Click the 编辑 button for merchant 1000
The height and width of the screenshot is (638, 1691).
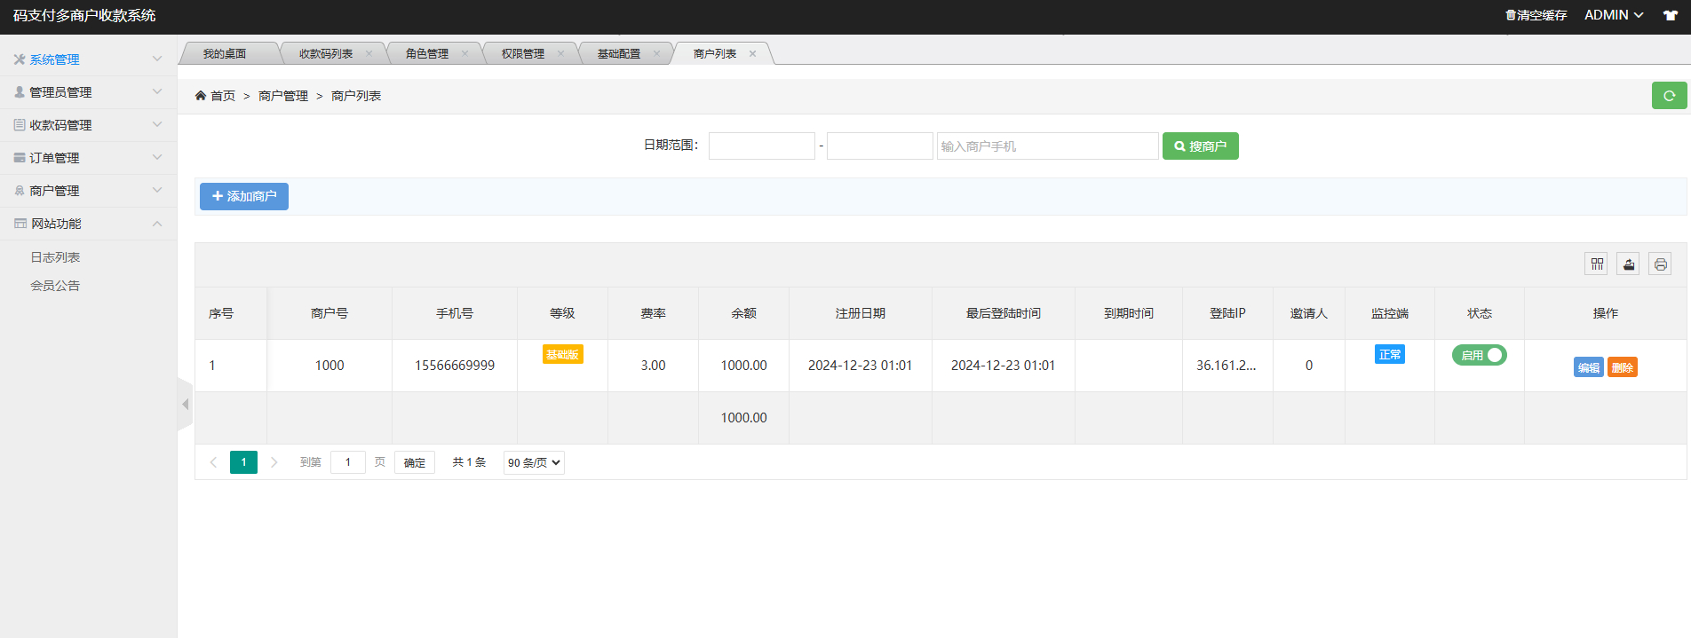pos(1588,367)
